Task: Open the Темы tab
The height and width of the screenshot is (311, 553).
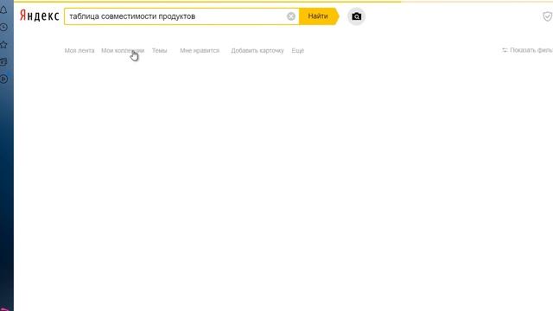Action: 159,50
